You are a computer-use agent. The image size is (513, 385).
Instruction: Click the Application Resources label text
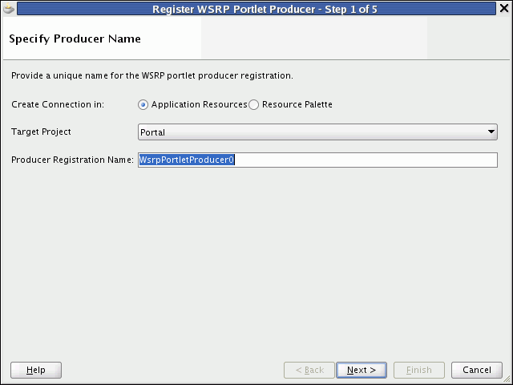[x=200, y=104]
